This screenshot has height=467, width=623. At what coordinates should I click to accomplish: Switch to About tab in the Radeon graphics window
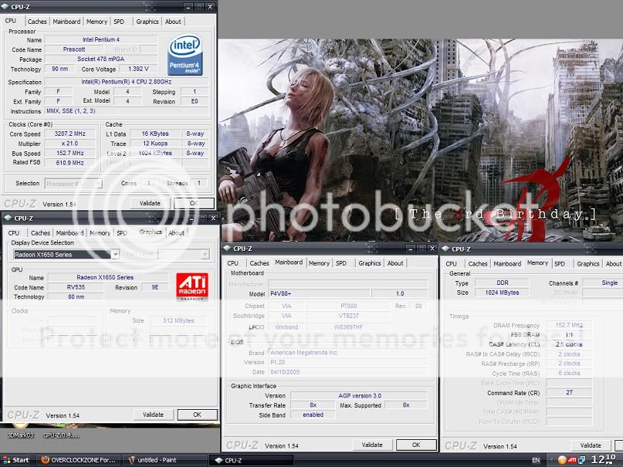[x=177, y=232]
